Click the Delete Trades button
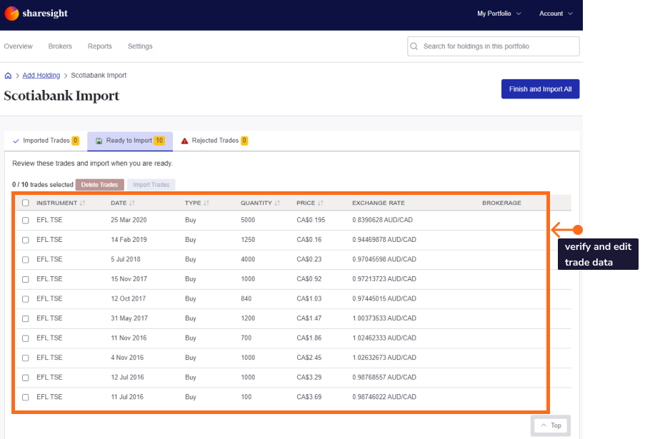 click(99, 185)
